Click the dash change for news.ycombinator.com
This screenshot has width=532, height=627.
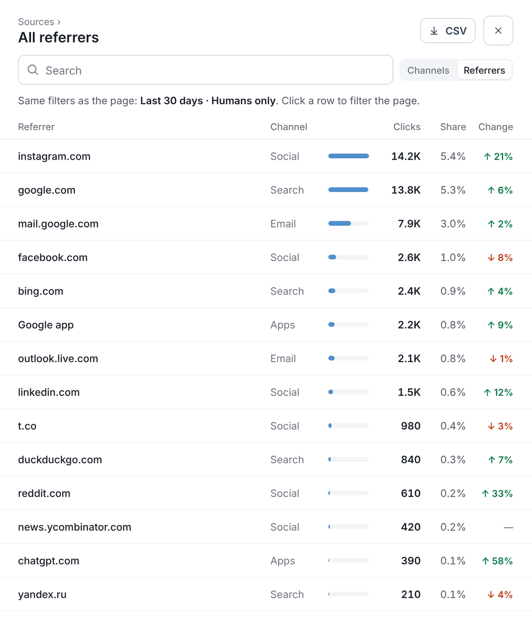(x=509, y=527)
